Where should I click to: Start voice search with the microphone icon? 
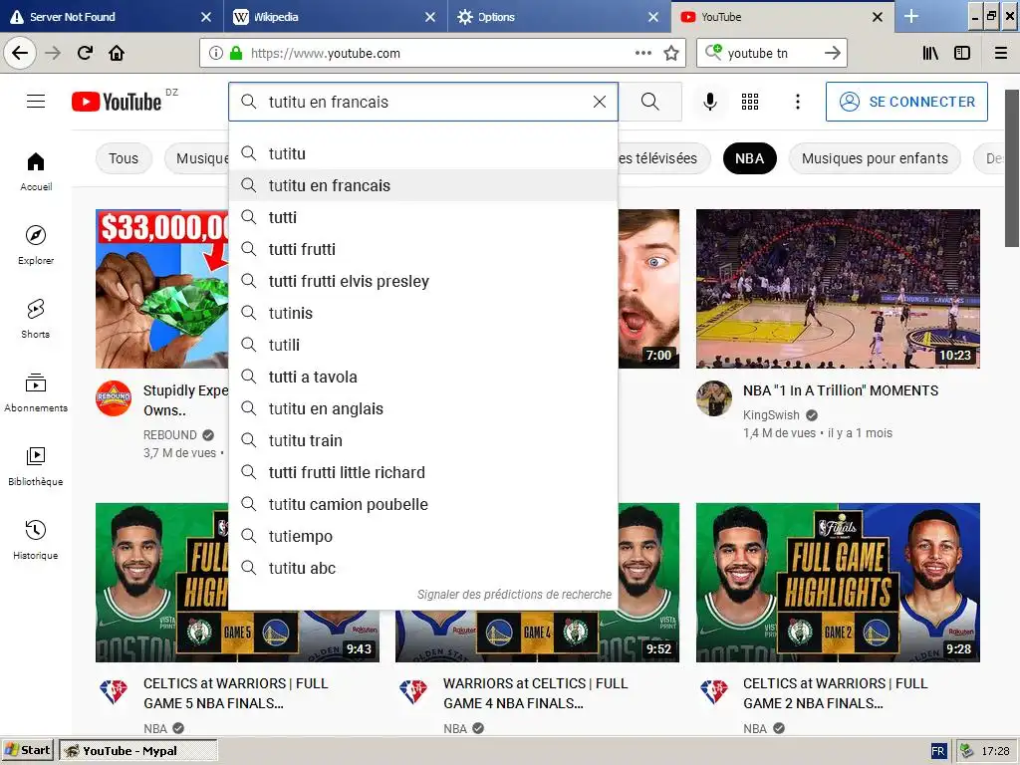(709, 102)
